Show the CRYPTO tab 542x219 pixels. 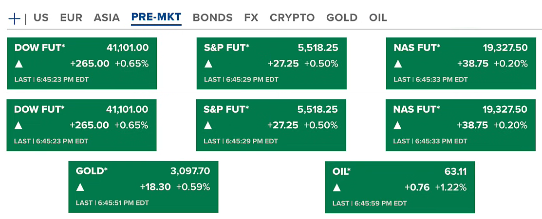292,18
